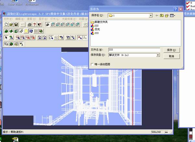Select the file named 333 in file list

[x=95, y=33]
